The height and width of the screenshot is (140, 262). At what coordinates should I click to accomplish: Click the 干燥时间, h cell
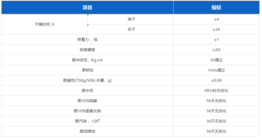tap(45, 24)
